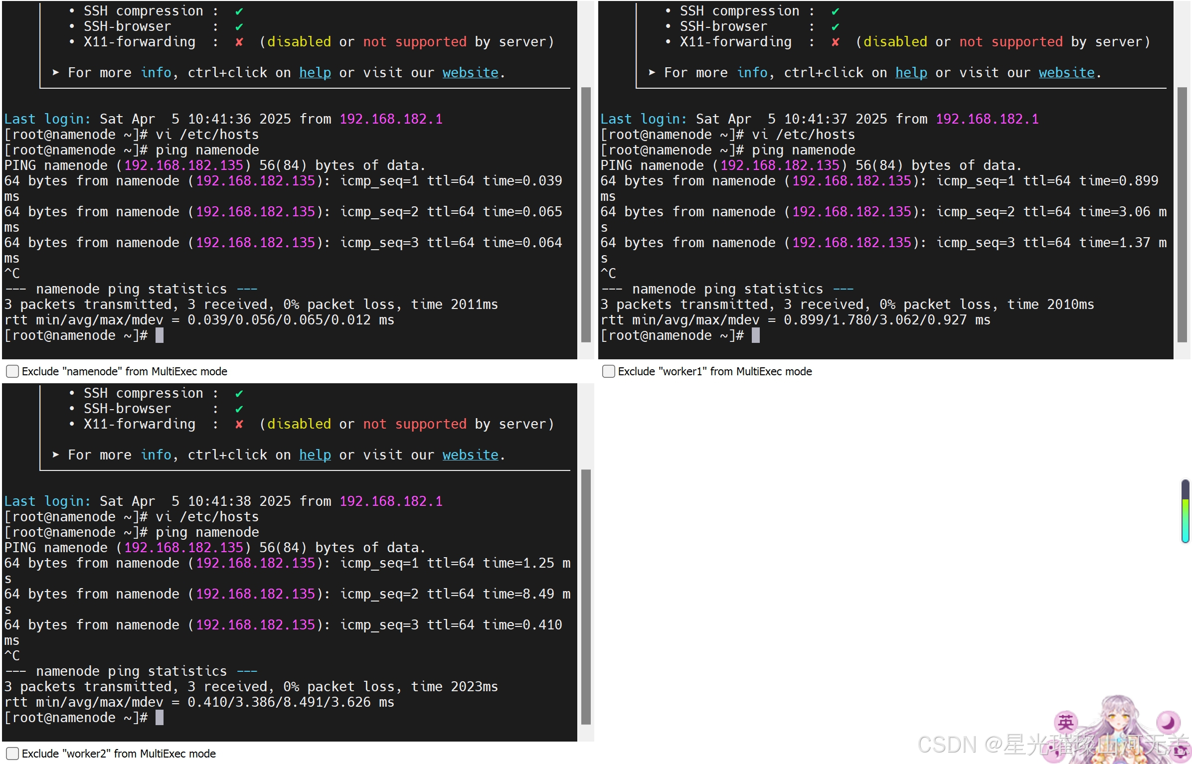
Task: Open help link in namenode terminal
Action: (315, 73)
